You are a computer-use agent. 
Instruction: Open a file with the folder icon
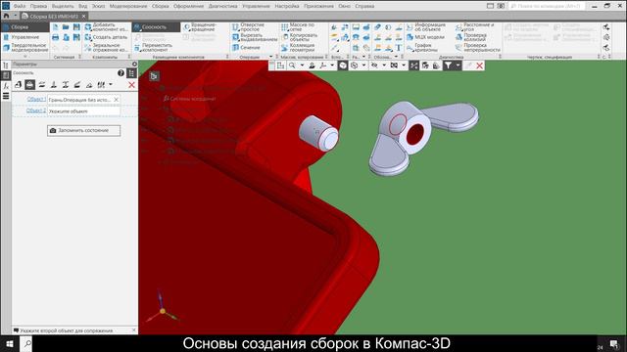[x=66, y=27]
